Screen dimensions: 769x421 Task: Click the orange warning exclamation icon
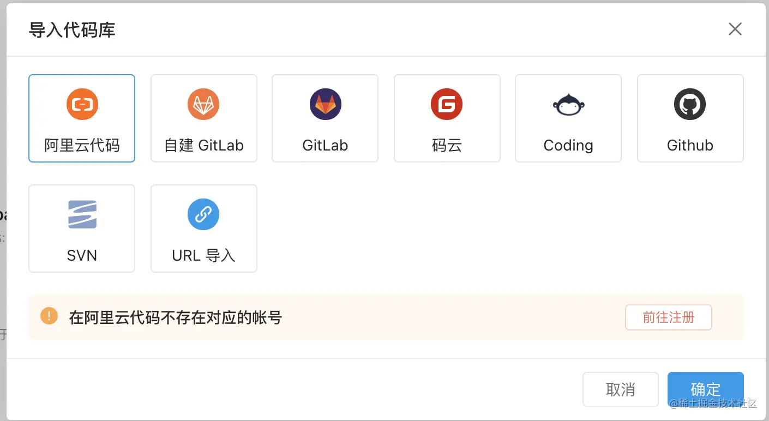coord(49,316)
